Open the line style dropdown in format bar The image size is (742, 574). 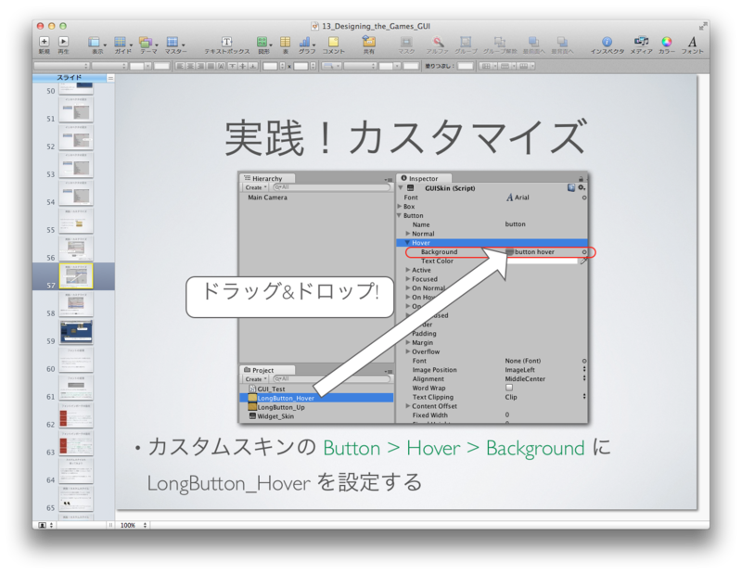click(x=331, y=66)
